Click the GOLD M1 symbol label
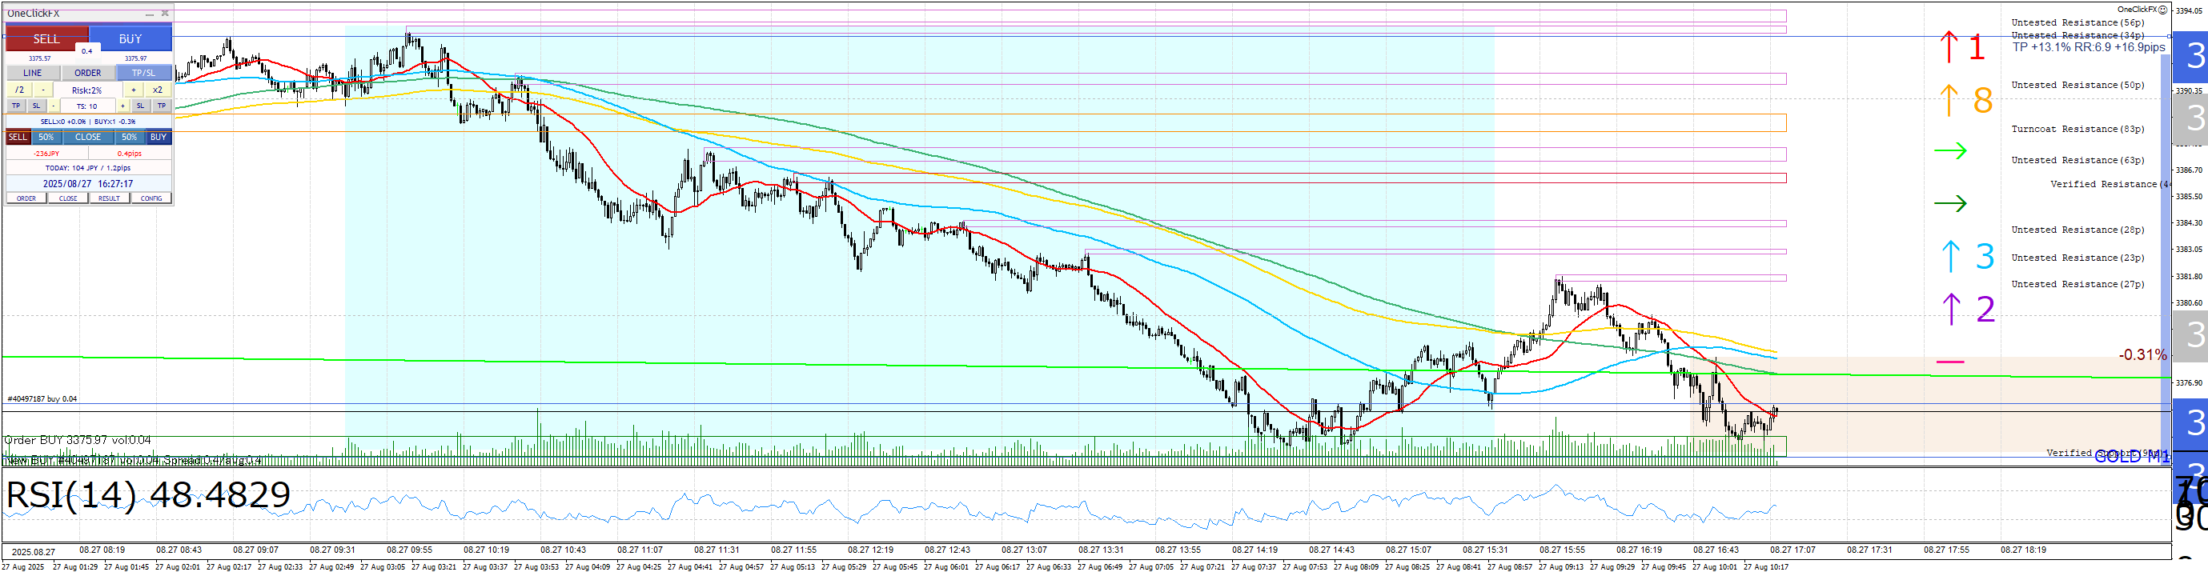The width and height of the screenshot is (2208, 576). pos(2132,457)
